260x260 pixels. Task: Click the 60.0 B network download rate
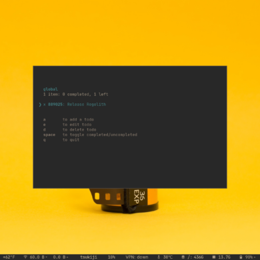coord(38,257)
